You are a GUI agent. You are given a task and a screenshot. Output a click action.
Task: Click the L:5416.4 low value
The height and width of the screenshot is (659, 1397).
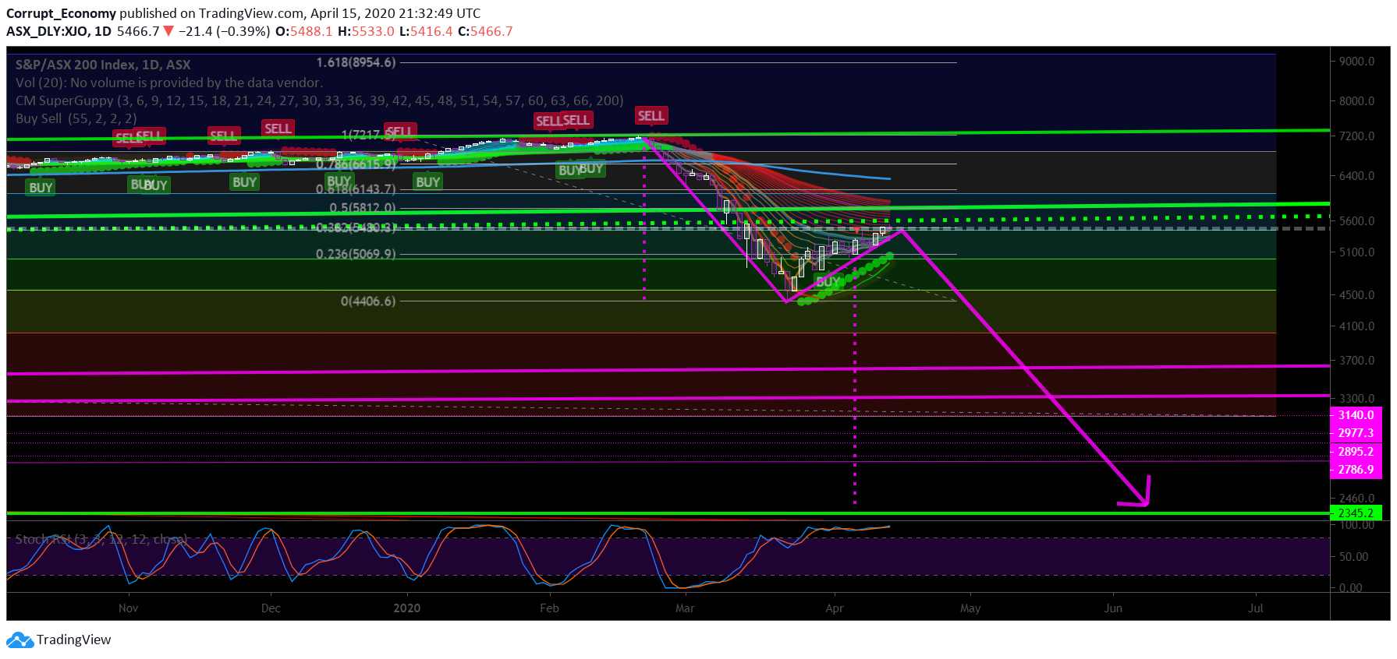click(426, 31)
